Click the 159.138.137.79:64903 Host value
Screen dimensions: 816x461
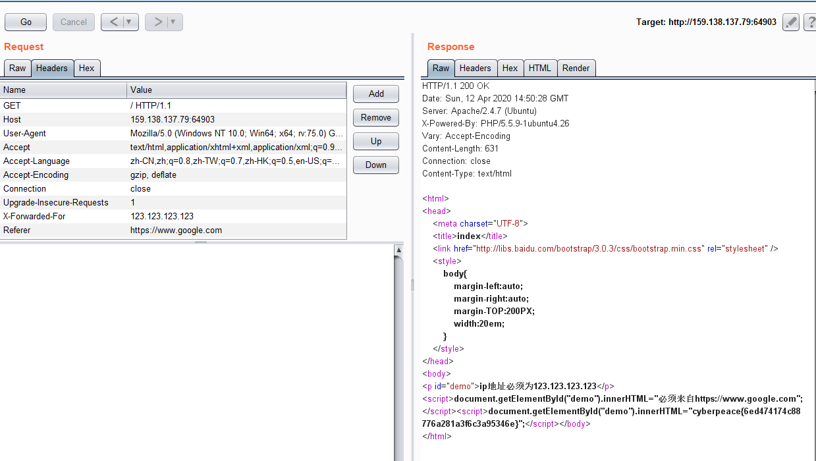pyautogui.click(x=236, y=119)
